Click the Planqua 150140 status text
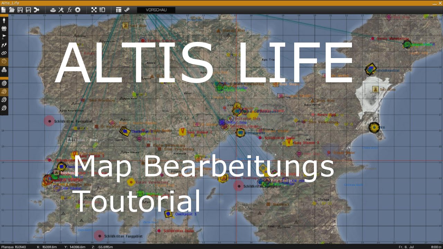 click(x=13, y=247)
